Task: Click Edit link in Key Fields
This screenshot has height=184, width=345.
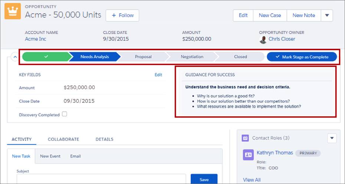Action: (158, 75)
